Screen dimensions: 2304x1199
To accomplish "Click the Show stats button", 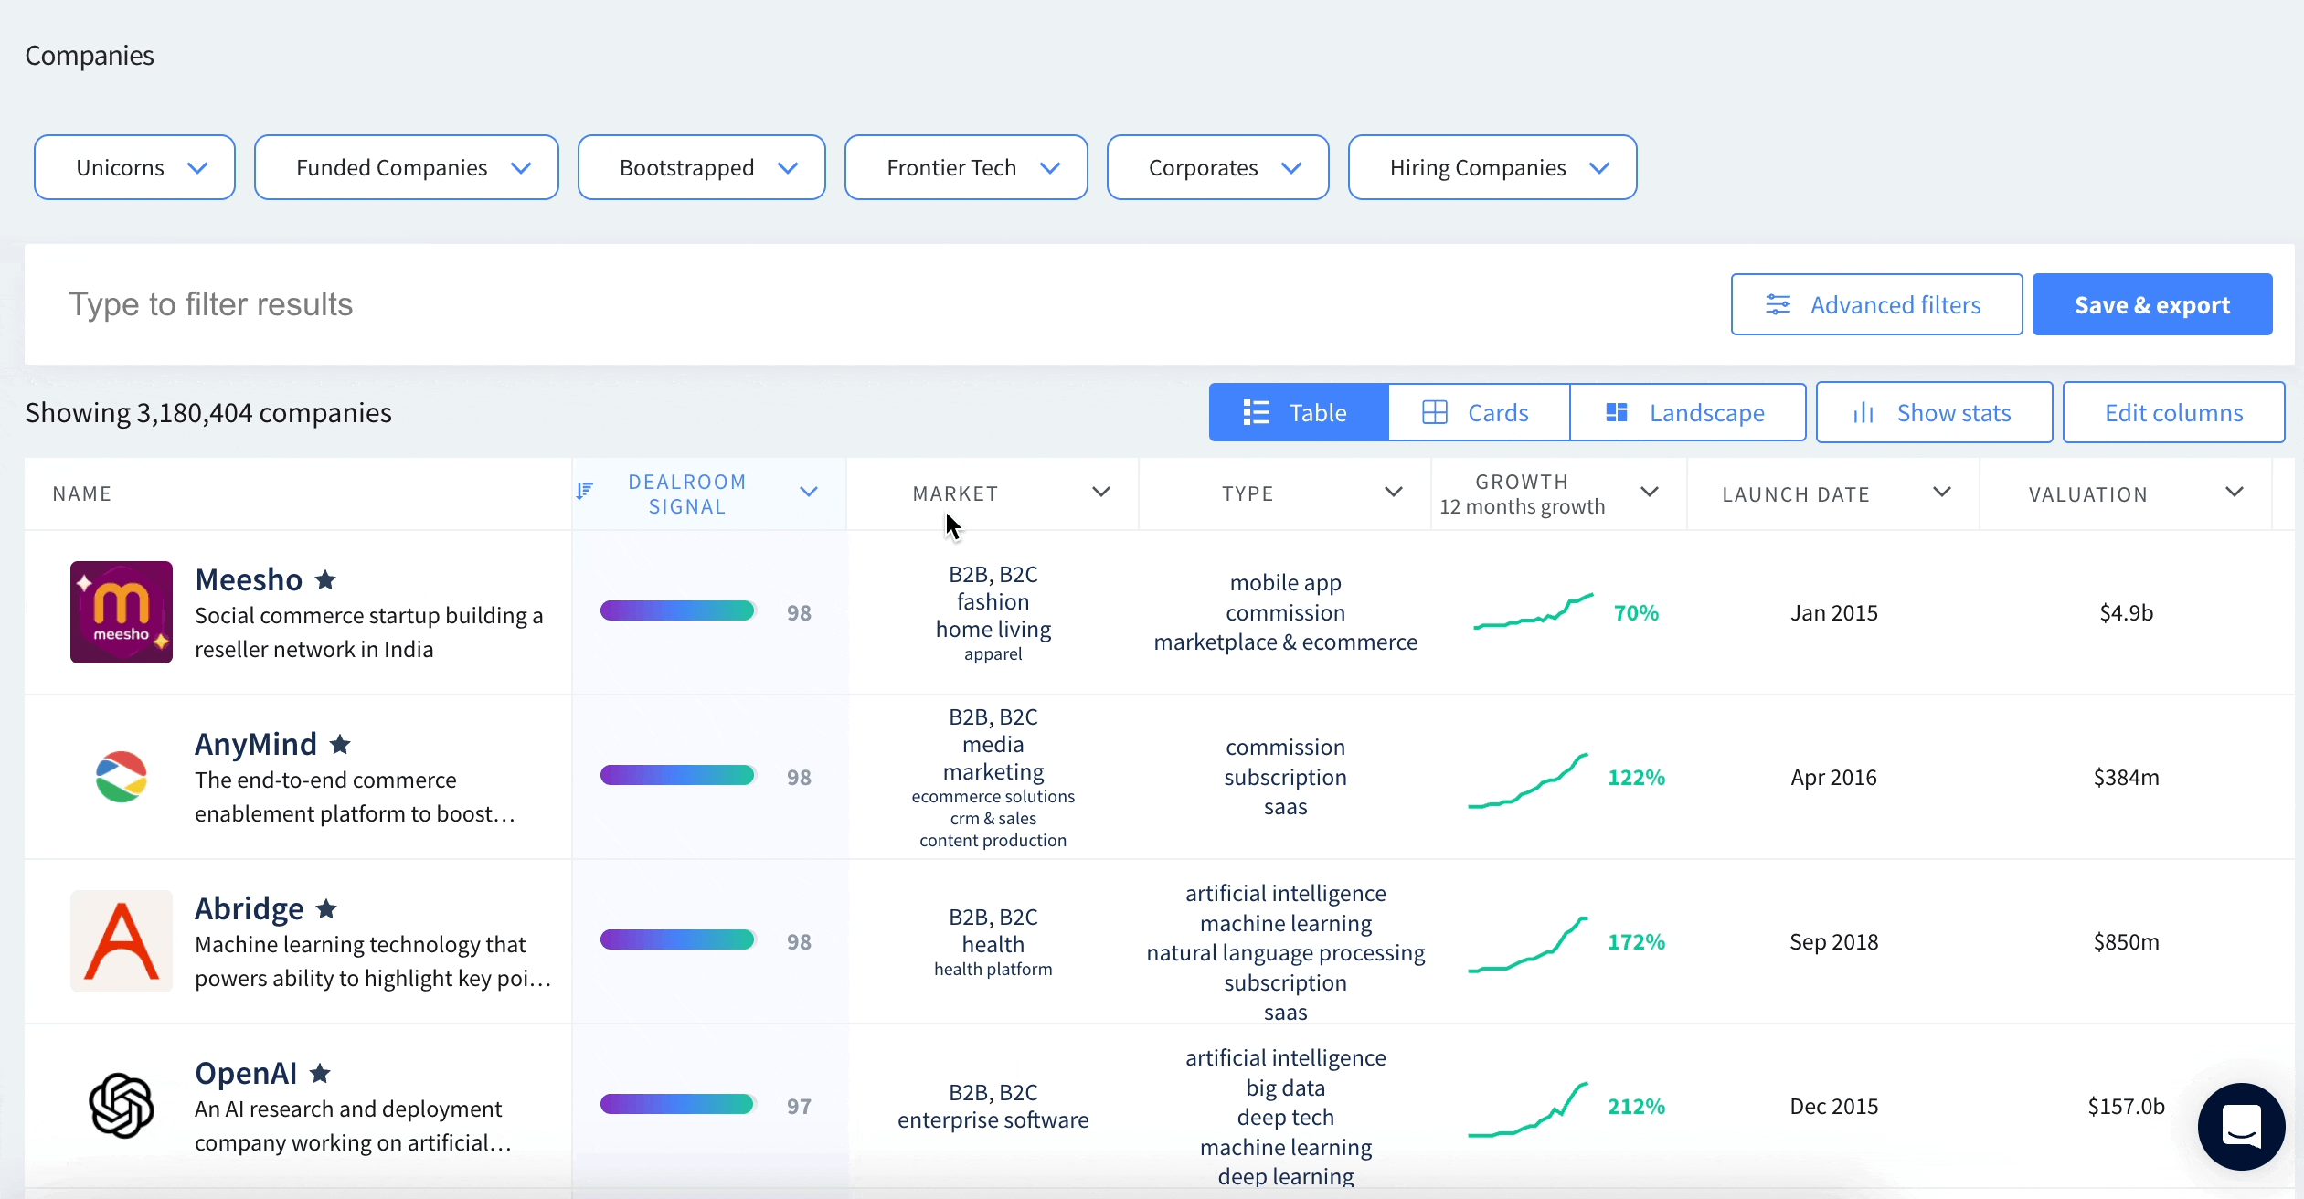I will click(x=1934, y=412).
